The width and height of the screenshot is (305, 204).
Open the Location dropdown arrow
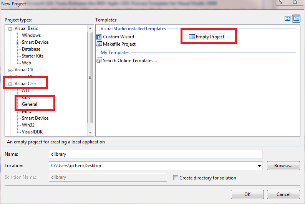coord(259,166)
